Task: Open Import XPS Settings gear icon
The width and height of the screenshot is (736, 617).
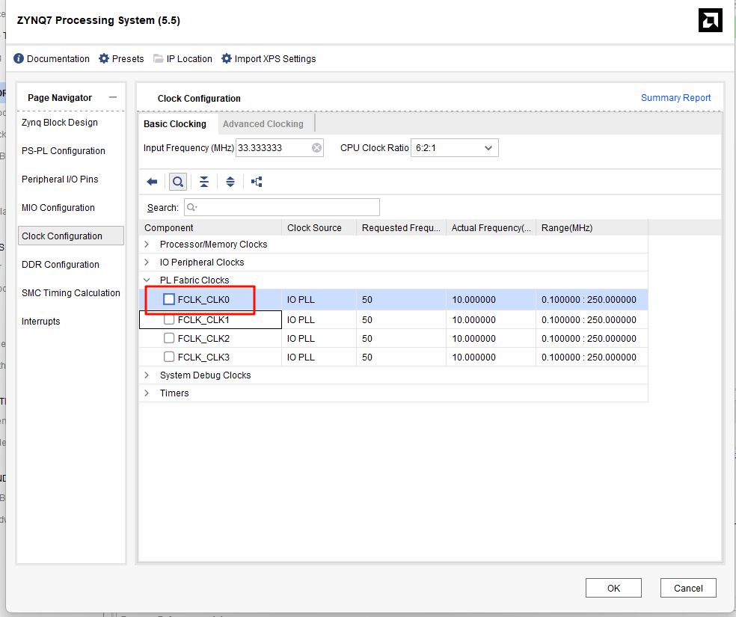Action: pyautogui.click(x=226, y=58)
